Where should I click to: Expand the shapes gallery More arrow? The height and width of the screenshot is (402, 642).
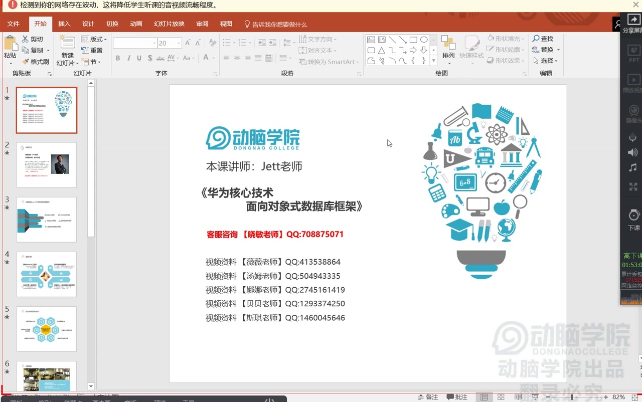click(x=433, y=61)
